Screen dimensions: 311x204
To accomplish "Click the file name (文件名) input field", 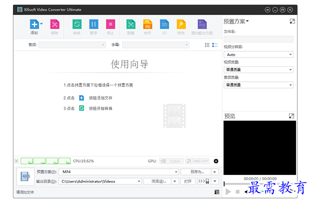I will click(258, 39).
